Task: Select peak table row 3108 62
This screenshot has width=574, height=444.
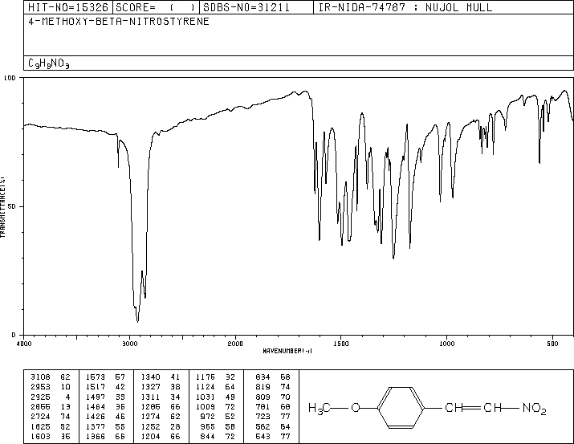Action: click(51, 377)
